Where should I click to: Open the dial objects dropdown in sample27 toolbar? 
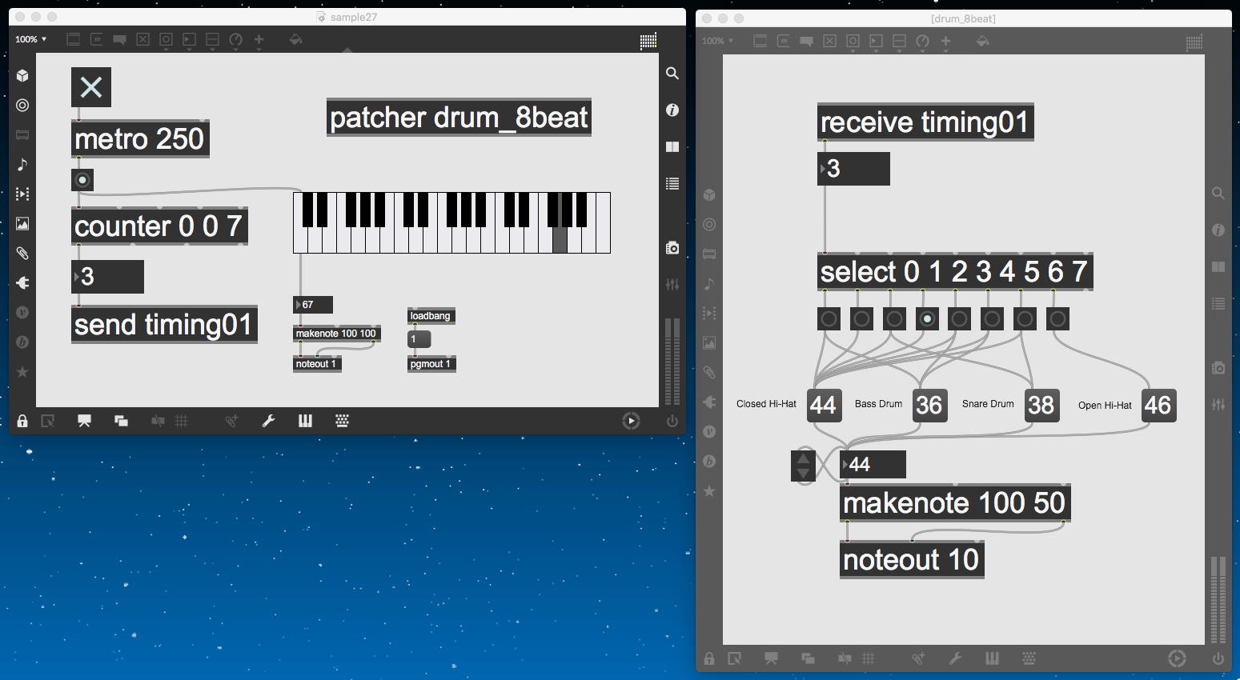coord(236,39)
